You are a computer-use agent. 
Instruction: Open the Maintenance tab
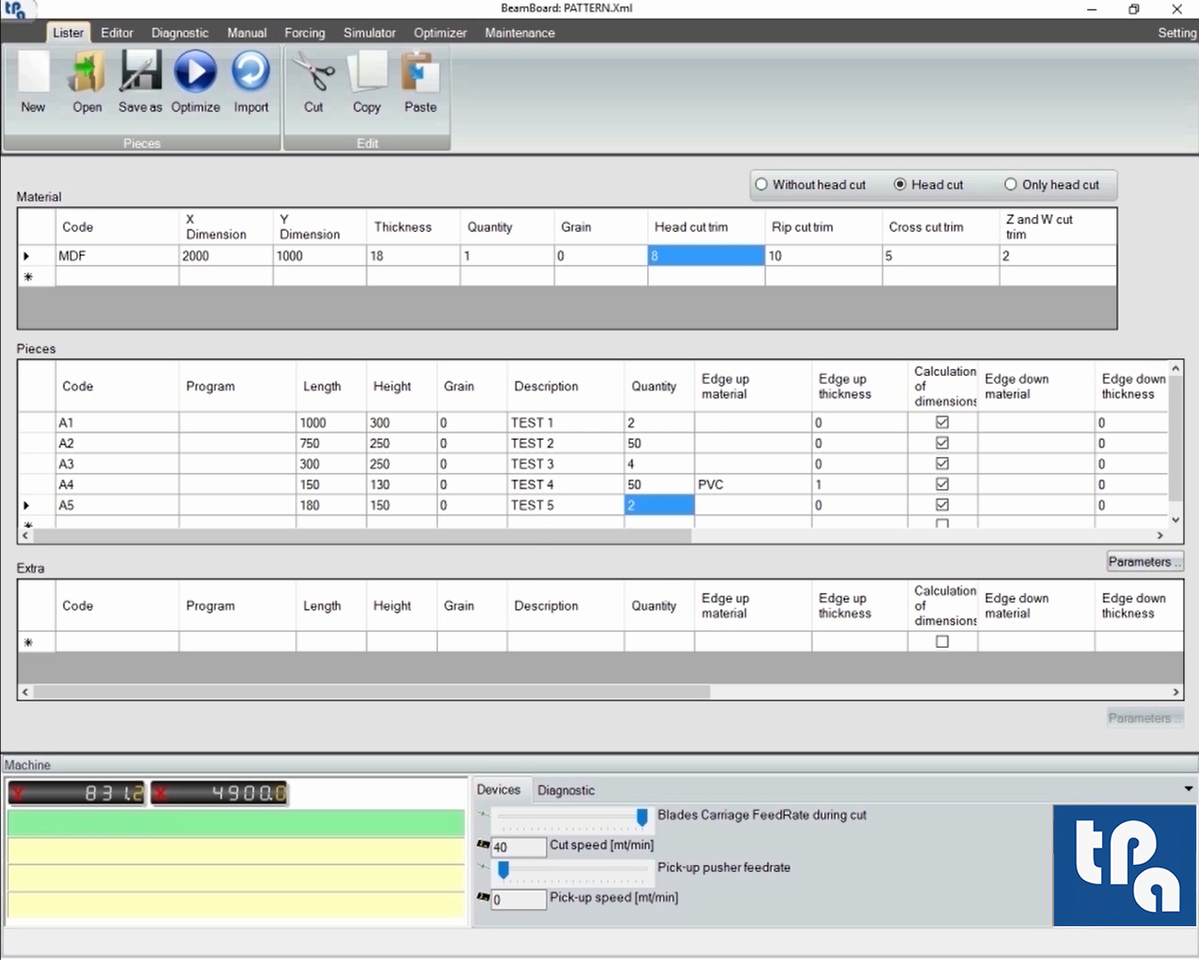pos(520,33)
